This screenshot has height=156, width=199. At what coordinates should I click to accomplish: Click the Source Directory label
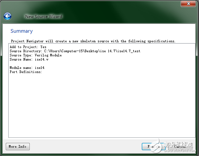(25, 51)
